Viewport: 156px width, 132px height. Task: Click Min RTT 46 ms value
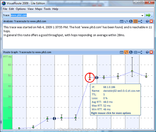pos(107,109)
